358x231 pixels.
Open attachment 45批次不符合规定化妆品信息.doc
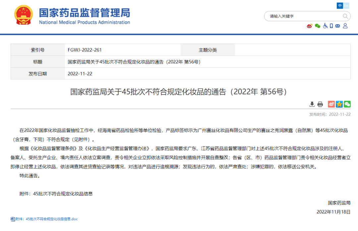pyautogui.click(x=47, y=219)
